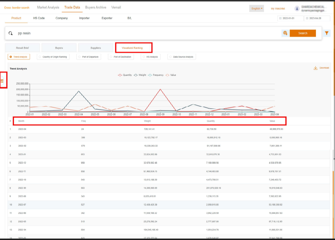Switch to the Suppliers tab

[95, 48]
